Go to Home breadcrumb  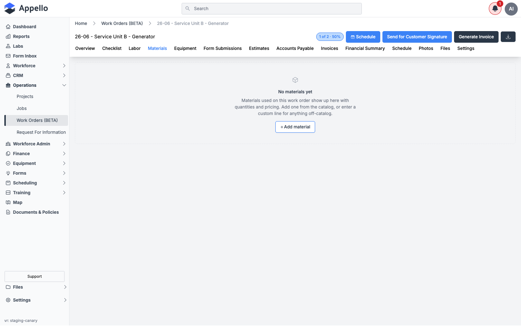coord(81,24)
